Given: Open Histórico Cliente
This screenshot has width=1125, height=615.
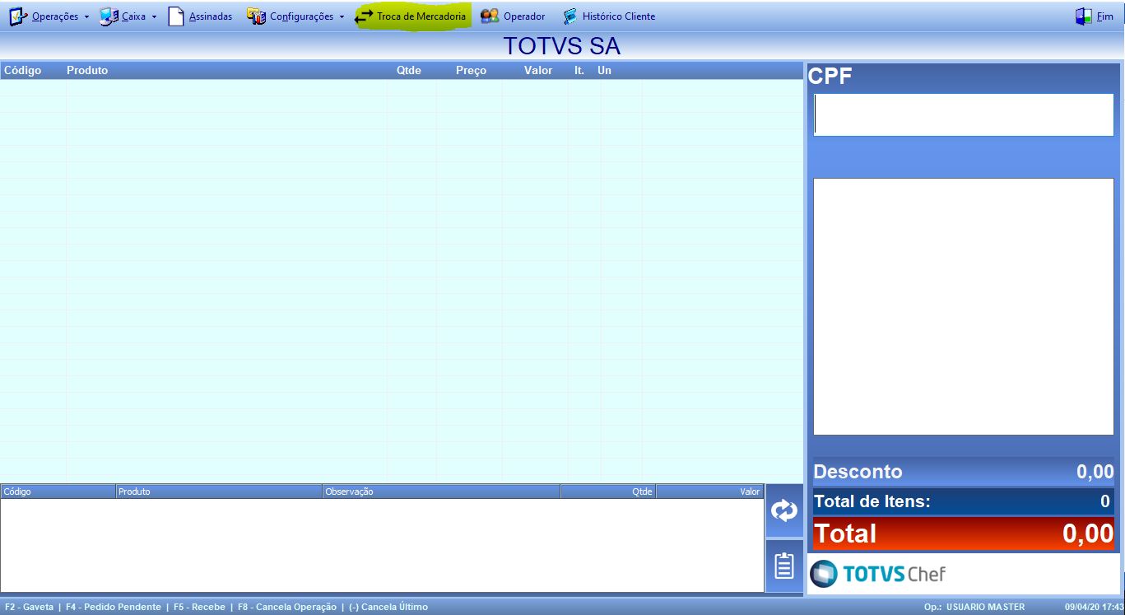Looking at the screenshot, I should click(619, 16).
